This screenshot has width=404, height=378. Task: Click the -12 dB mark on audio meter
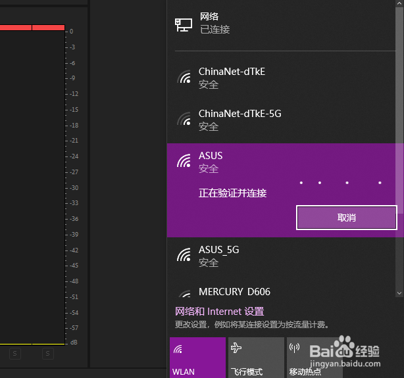pos(74,94)
